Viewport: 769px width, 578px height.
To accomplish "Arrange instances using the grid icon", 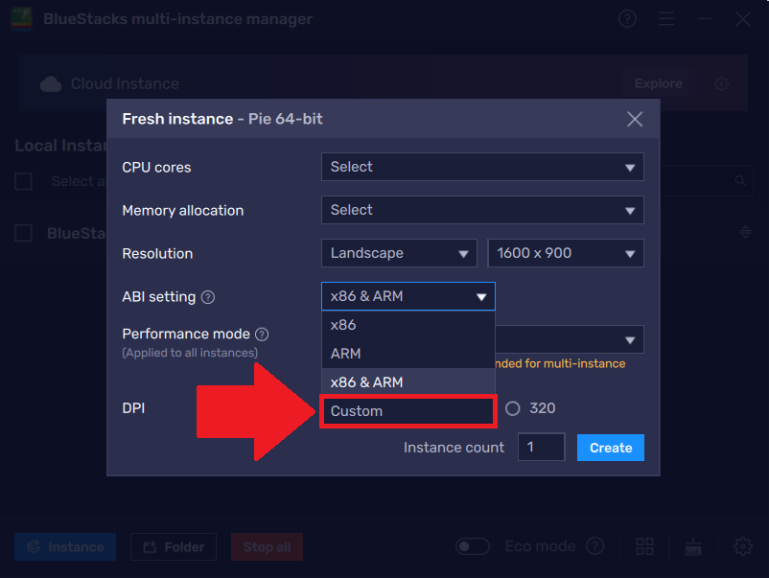I will pyautogui.click(x=644, y=546).
